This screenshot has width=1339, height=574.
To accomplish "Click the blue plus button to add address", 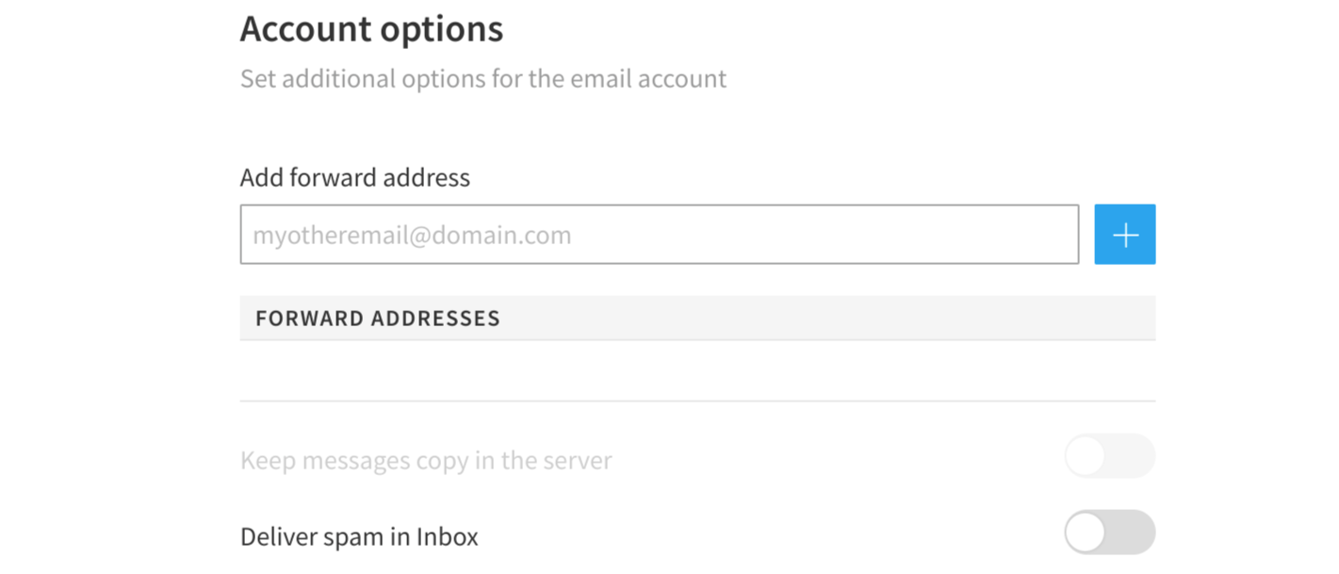I will (1124, 235).
